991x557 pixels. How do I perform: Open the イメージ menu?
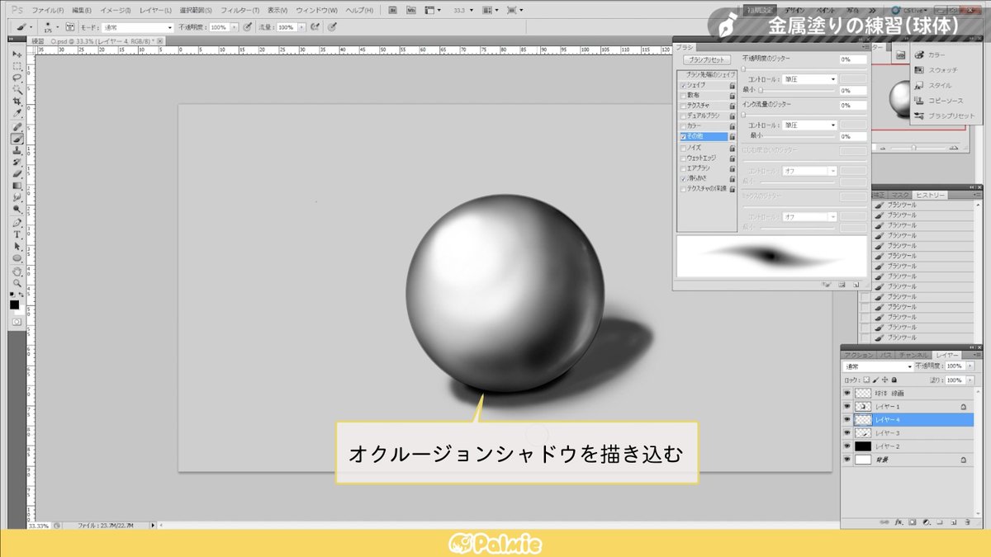click(x=116, y=10)
